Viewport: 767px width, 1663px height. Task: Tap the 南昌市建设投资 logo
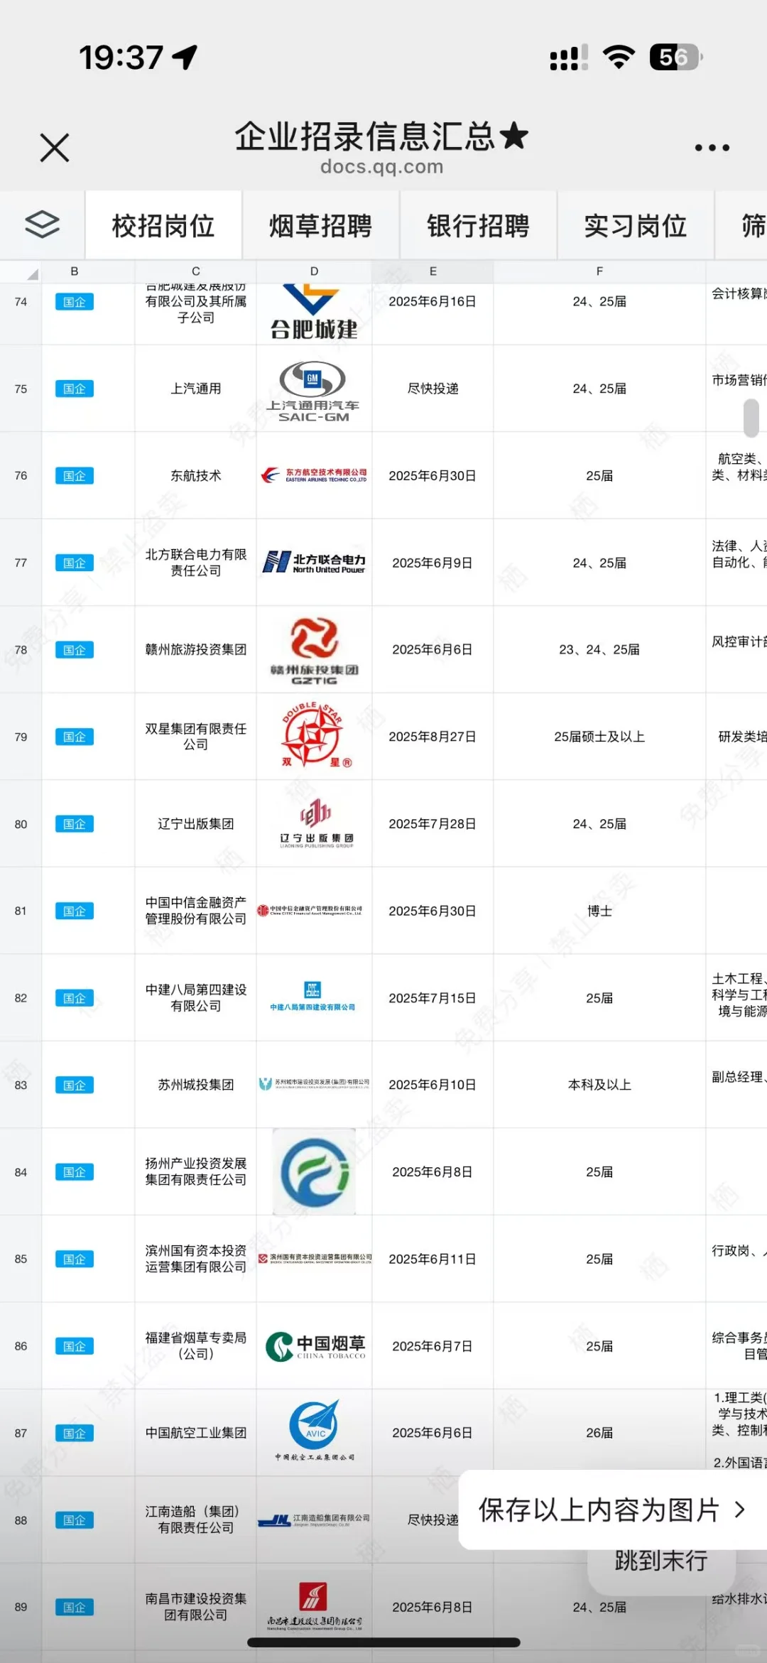coord(314,1607)
